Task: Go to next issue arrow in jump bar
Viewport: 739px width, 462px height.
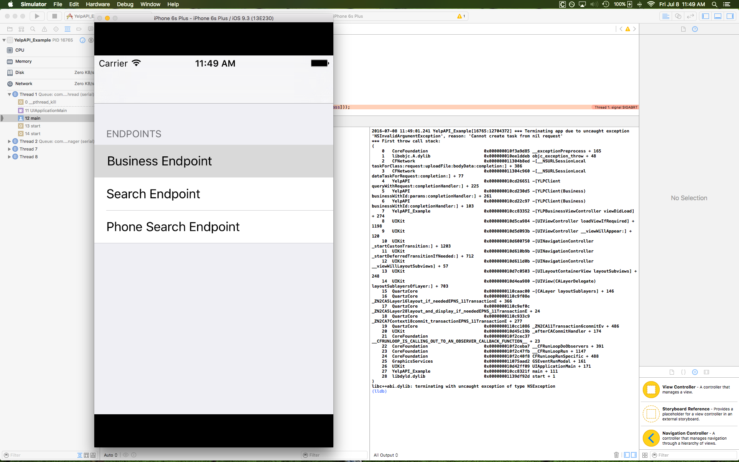Action: tap(635, 29)
